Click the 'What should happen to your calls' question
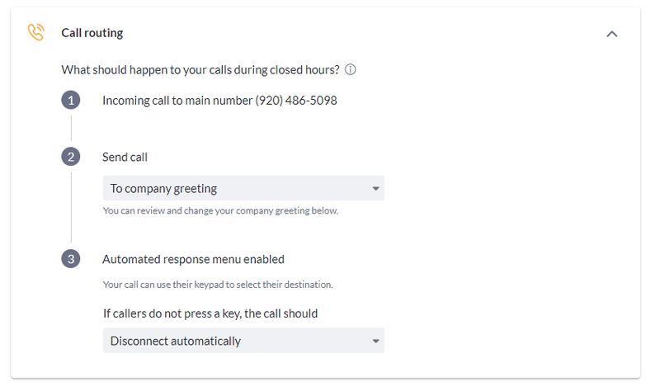660x386 pixels. click(x=200, y=70)
